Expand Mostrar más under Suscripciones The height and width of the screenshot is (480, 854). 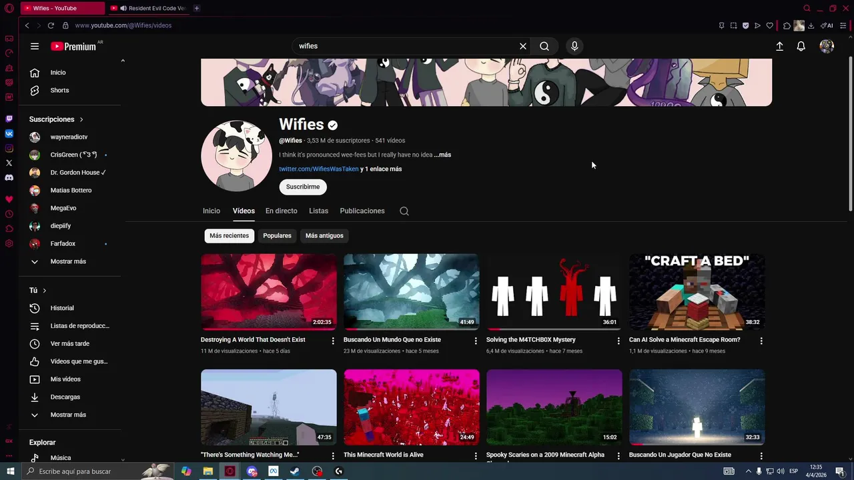point(68,261)
